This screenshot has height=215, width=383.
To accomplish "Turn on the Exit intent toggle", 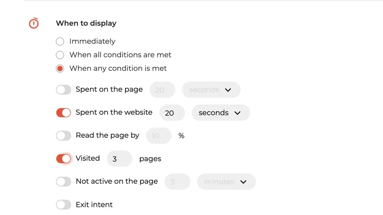I will pos(63,204).
